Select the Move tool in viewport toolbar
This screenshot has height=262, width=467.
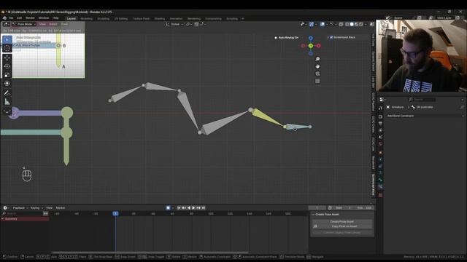click(x=7, y=58)
